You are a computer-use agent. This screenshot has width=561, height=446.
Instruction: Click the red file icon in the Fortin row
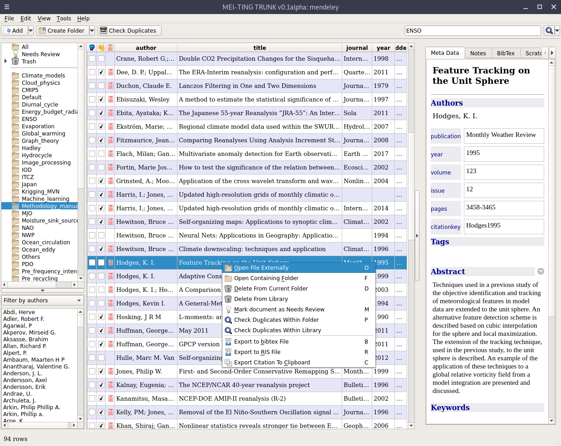pos(110,167)
